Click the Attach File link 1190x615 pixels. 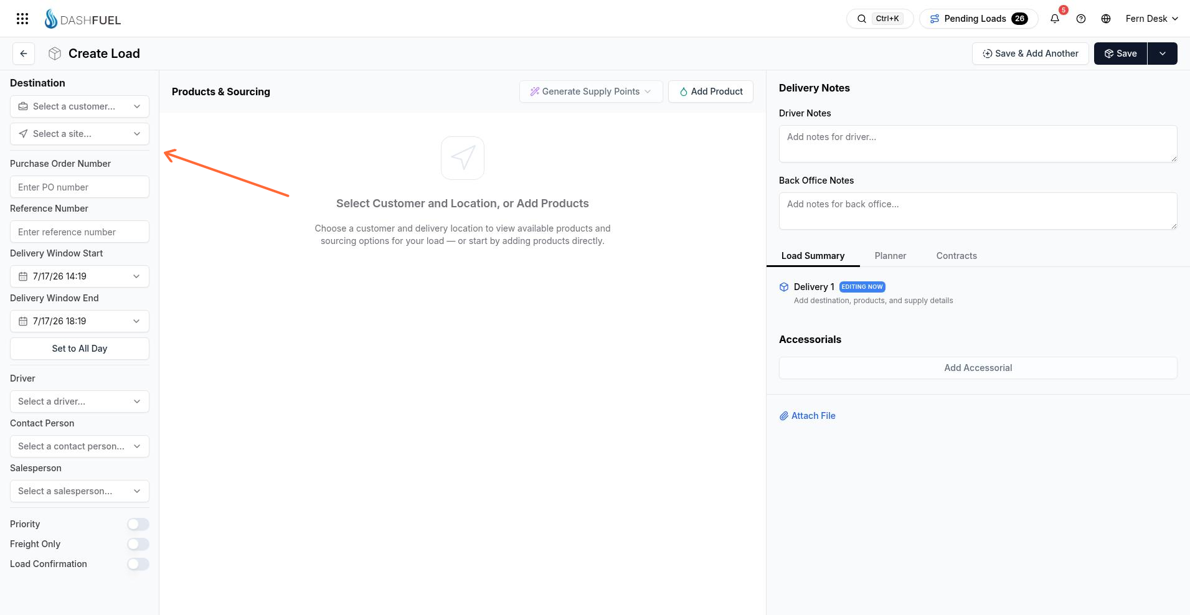coord(808,416)
